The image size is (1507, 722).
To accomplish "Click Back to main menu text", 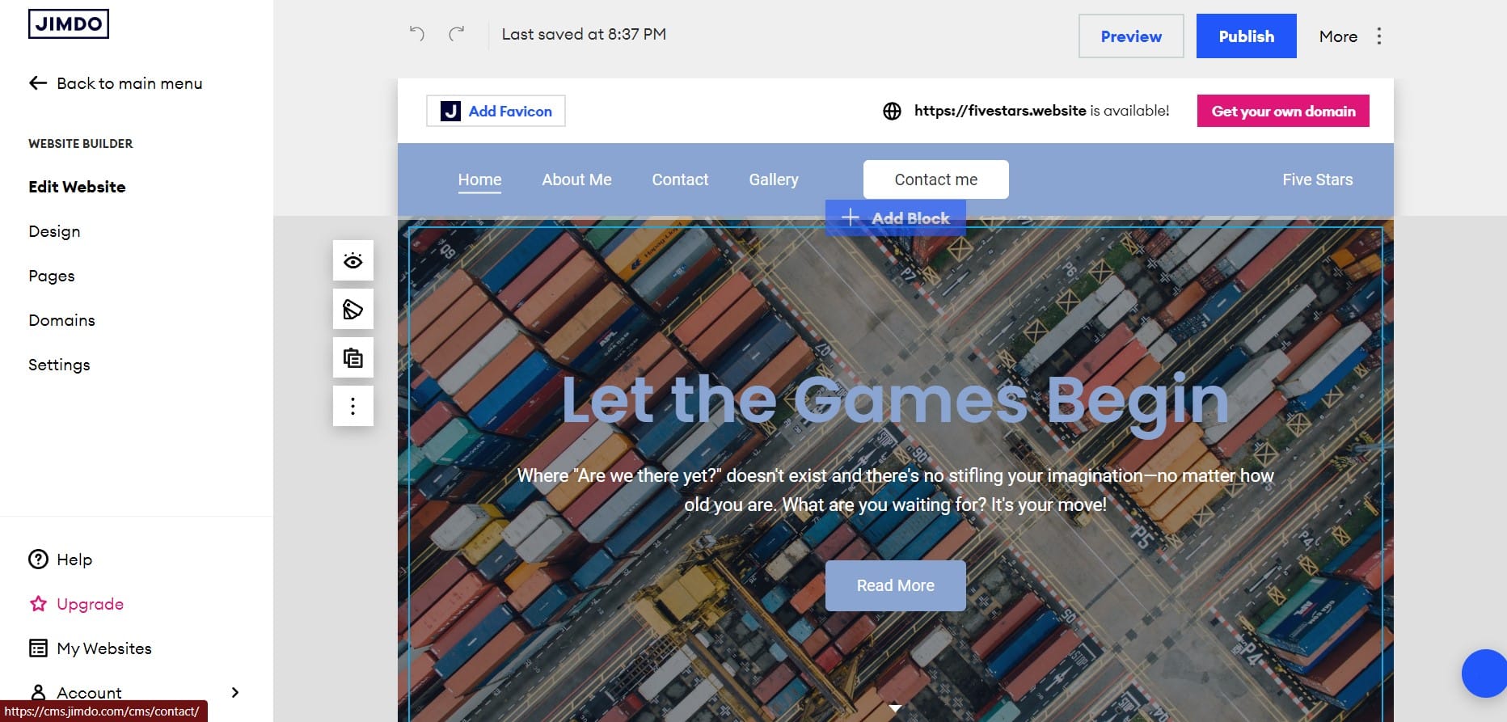I will 129,83.
